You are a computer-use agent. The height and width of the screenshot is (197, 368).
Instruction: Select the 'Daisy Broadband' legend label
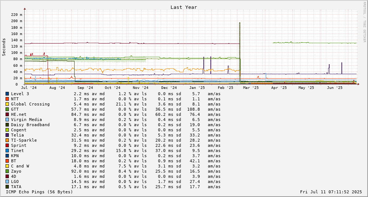coord(30,125)
